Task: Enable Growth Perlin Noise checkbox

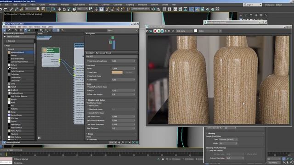Action: coord(88,113)
